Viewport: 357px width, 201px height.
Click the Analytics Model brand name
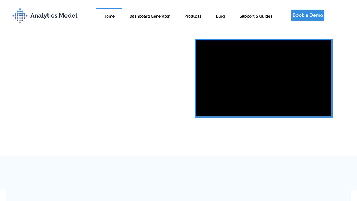[54, 16]
